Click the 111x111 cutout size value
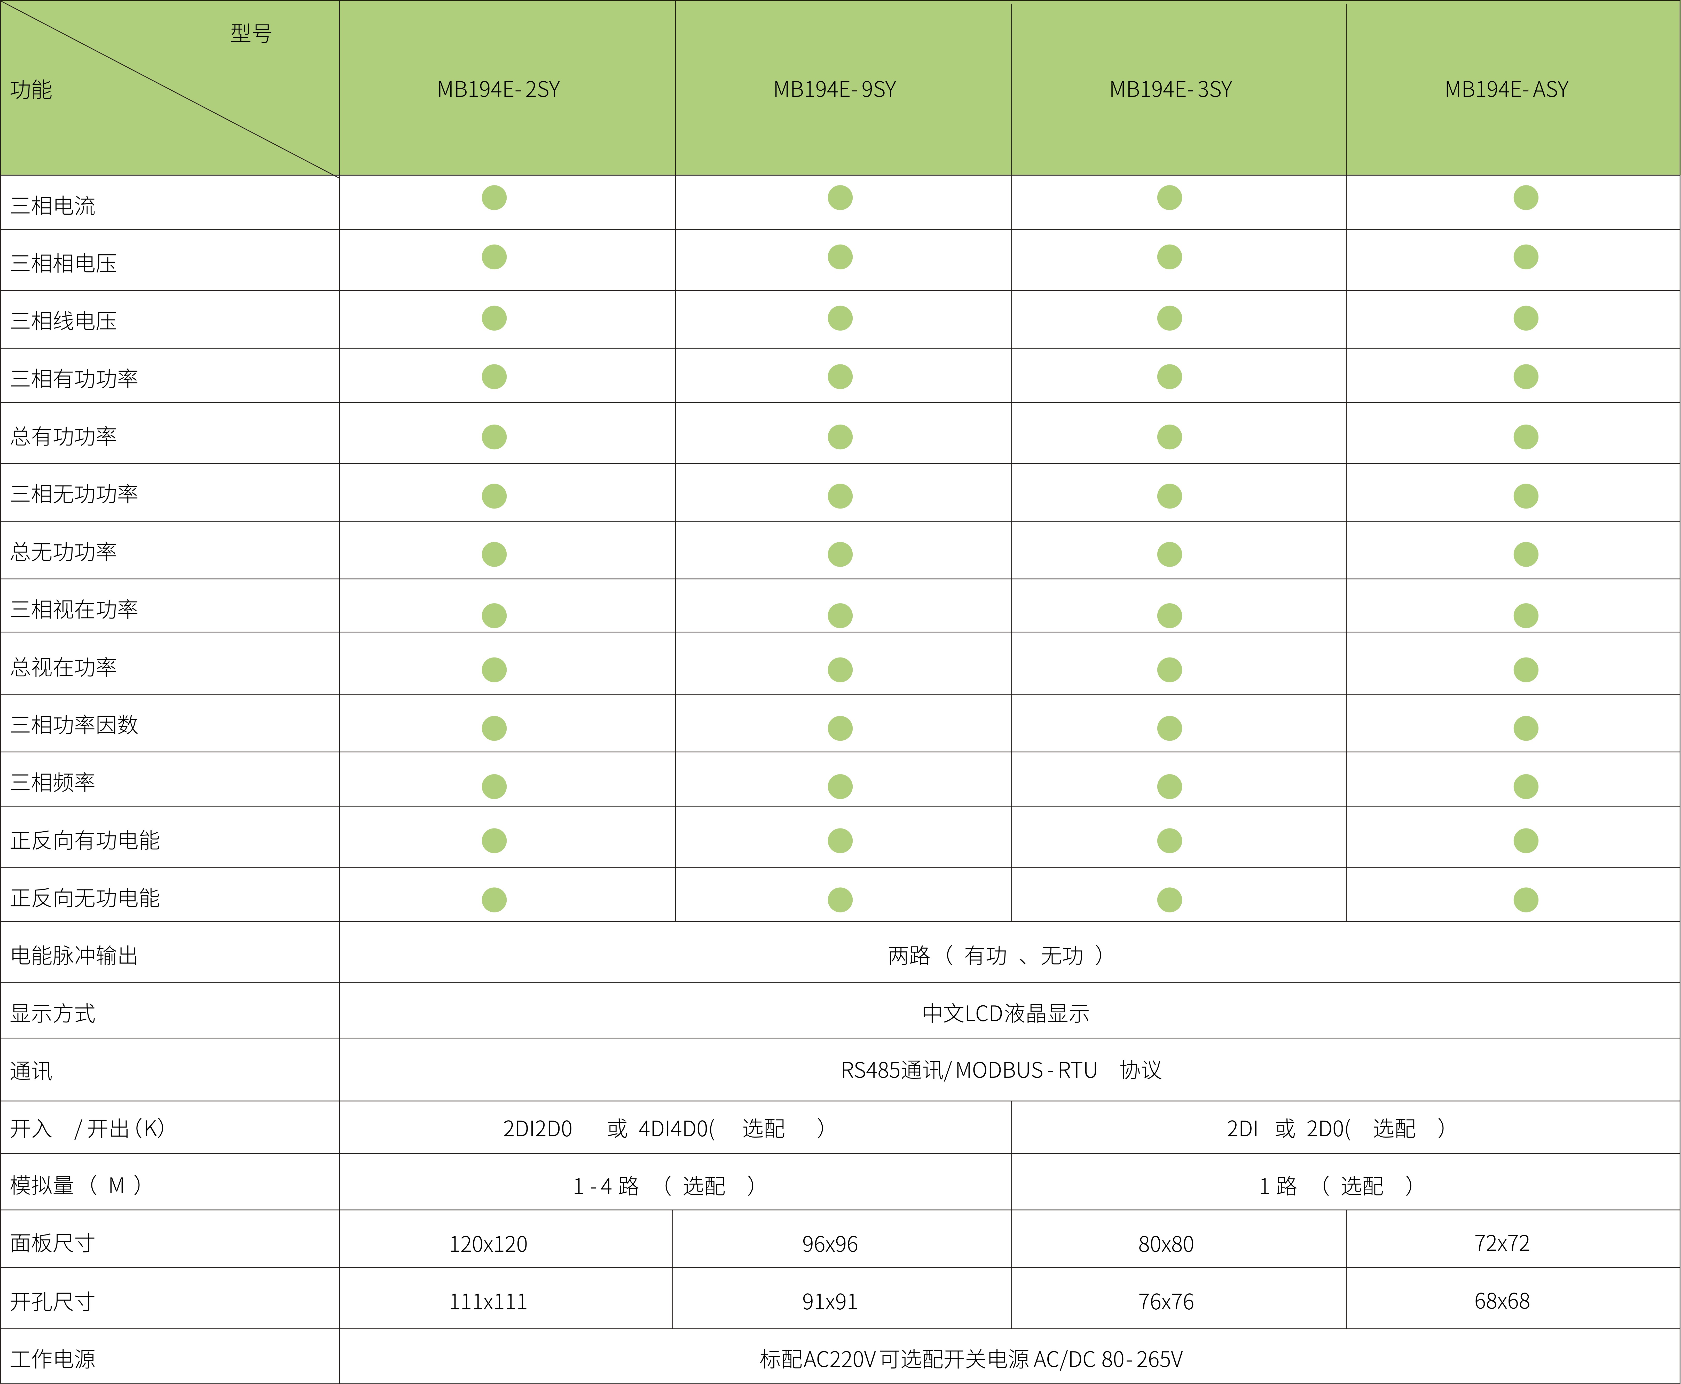 489,1302
